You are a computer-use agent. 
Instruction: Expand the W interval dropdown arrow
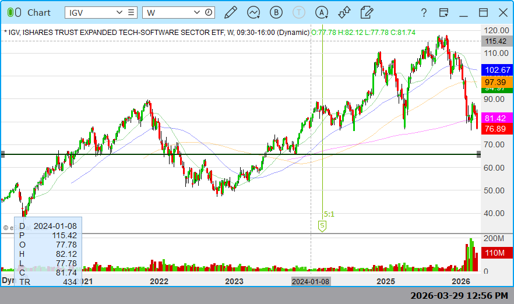click(x=197, y=12)
